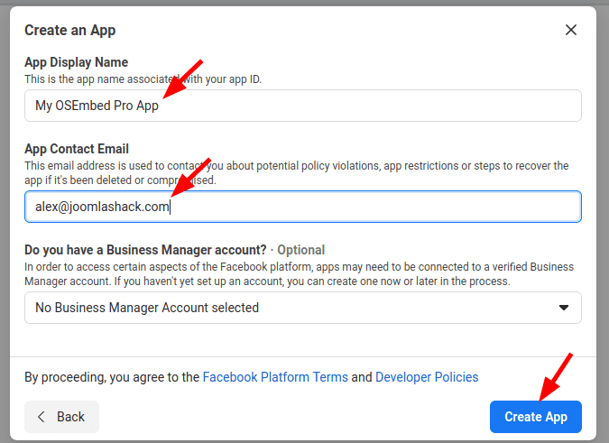609x443 pixels.
Task: Click the 'Optional' label text
Action: [301, 250]
